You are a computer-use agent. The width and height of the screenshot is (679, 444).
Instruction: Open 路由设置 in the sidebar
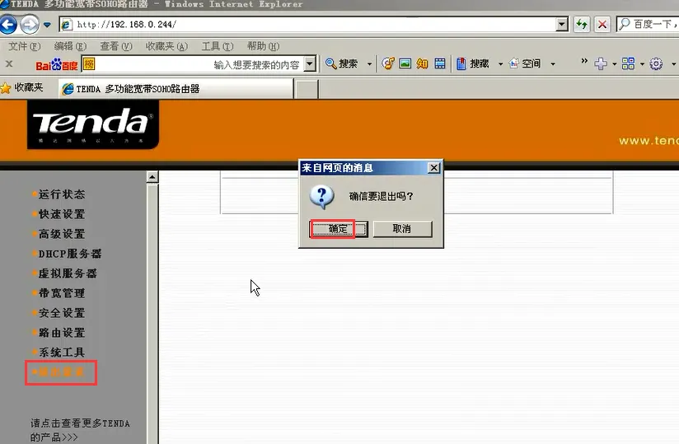point(62,333)
